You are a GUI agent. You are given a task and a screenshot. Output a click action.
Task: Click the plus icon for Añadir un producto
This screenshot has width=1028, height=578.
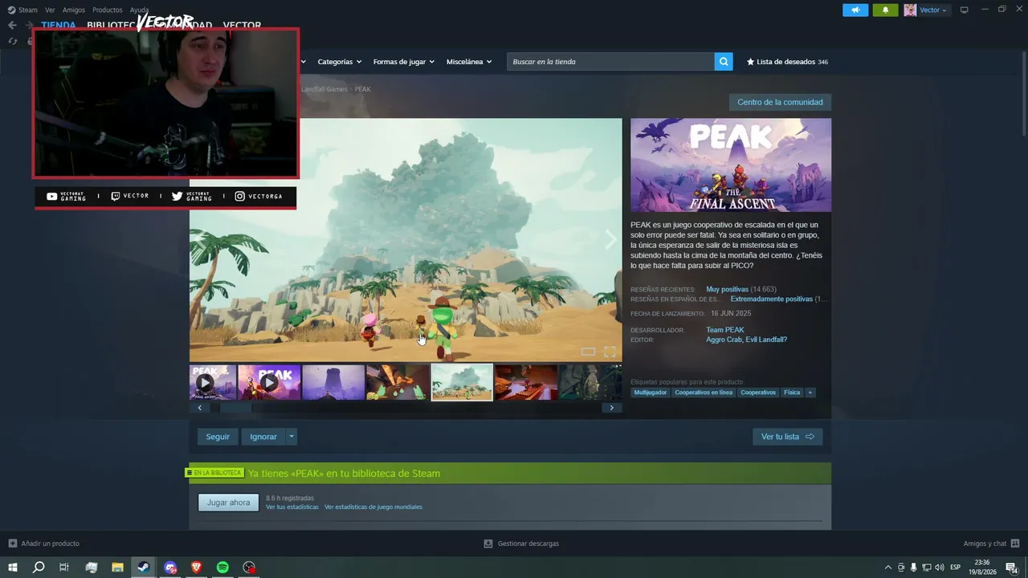point(12,543)
